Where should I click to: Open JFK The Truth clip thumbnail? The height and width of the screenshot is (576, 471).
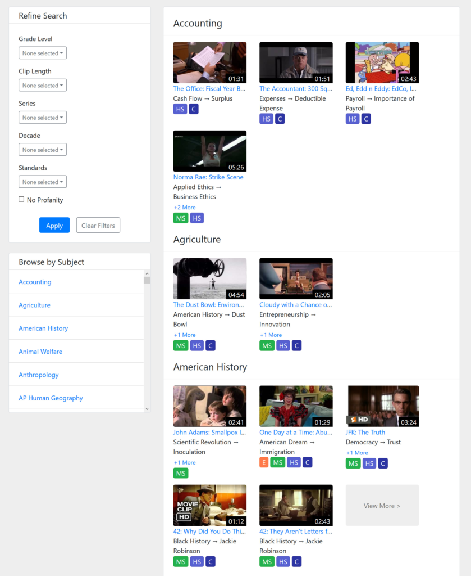click(x=382, y=406)
